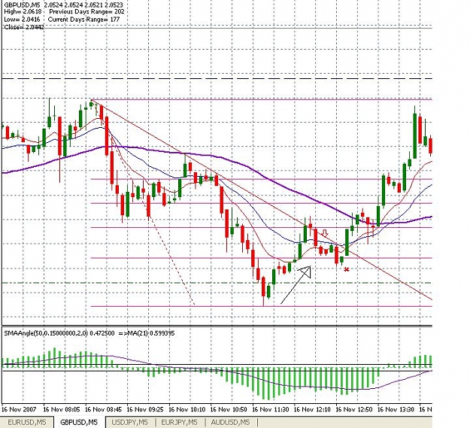Click the '16 Nov 12:50' time axis label

(x=354, y=409)
